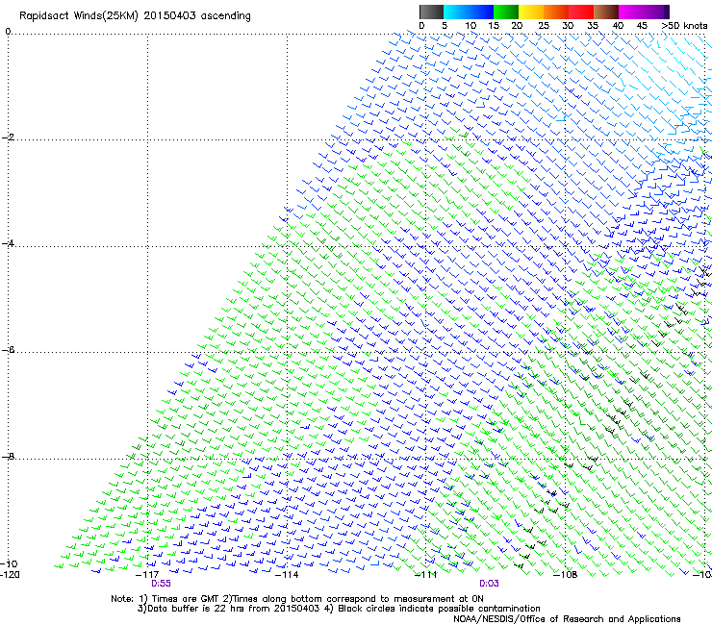Image resolution: width=712 pixels, height=625 pixels.
Task: Click the ">50 knots" legend label
Action: coord(684,26)
